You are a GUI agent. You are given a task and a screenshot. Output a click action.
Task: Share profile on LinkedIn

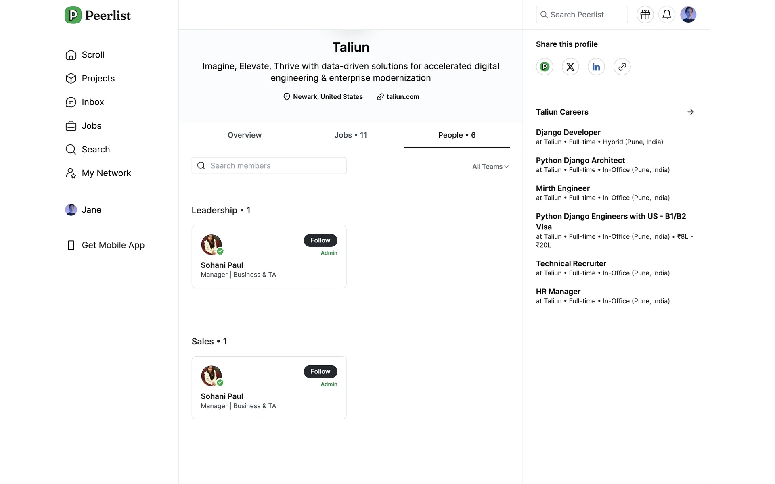click(596, 67)
